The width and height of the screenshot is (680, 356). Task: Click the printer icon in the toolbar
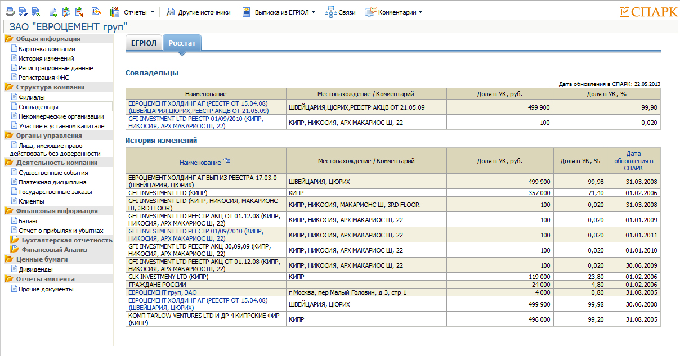click(10, 12)
